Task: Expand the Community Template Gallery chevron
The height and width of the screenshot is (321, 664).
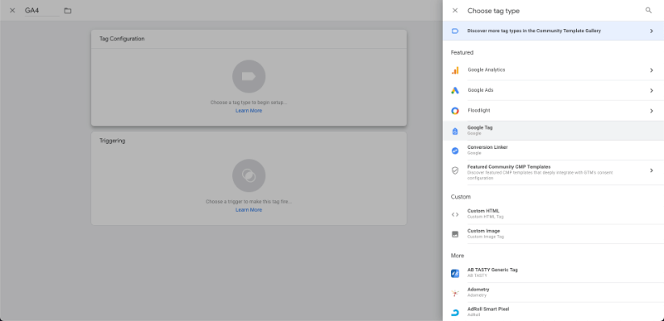Action: pyautogui.click(x=651, y=31)
